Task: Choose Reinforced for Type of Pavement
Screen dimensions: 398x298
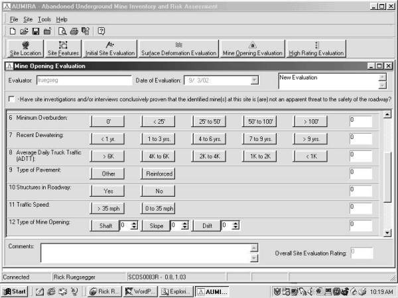Action: 158,173
